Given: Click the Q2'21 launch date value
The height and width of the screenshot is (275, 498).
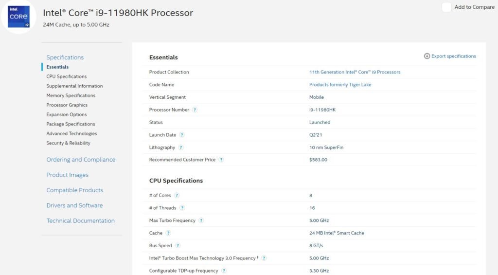Looking at the screenshot, I should (316, 135).
